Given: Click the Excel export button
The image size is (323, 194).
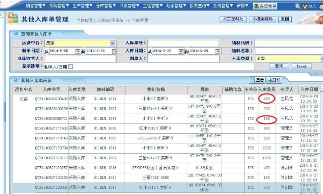Looking at the screenshot, I should click(x=302, y=66).
